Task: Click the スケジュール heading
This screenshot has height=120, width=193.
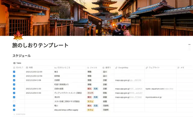Action: coord(21,56)
